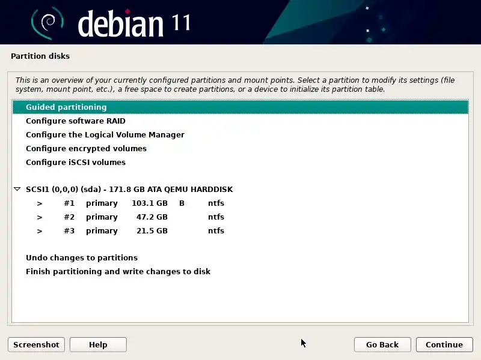Click Go Back button
The width and height of the screenshot is (481, 360).
382,344
